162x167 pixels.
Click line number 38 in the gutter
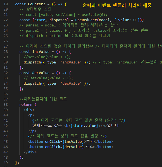(x=6, y=105)
